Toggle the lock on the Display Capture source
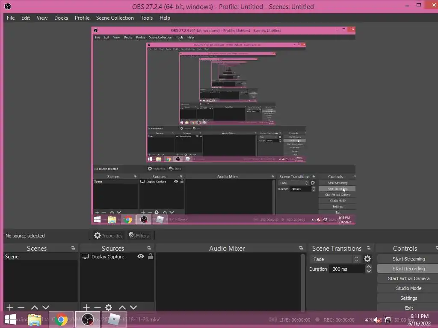438x328 pixels. click(x=151, y=256)
